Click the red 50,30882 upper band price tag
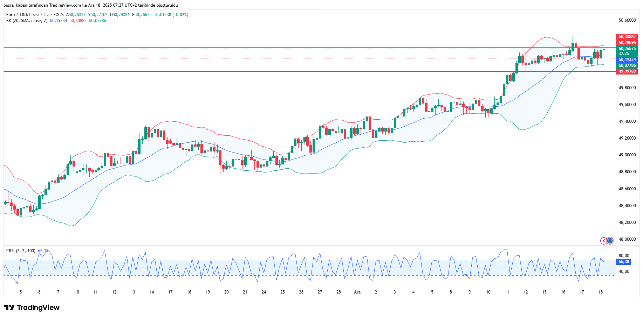The image size is (643, 318). pos(627,37)
